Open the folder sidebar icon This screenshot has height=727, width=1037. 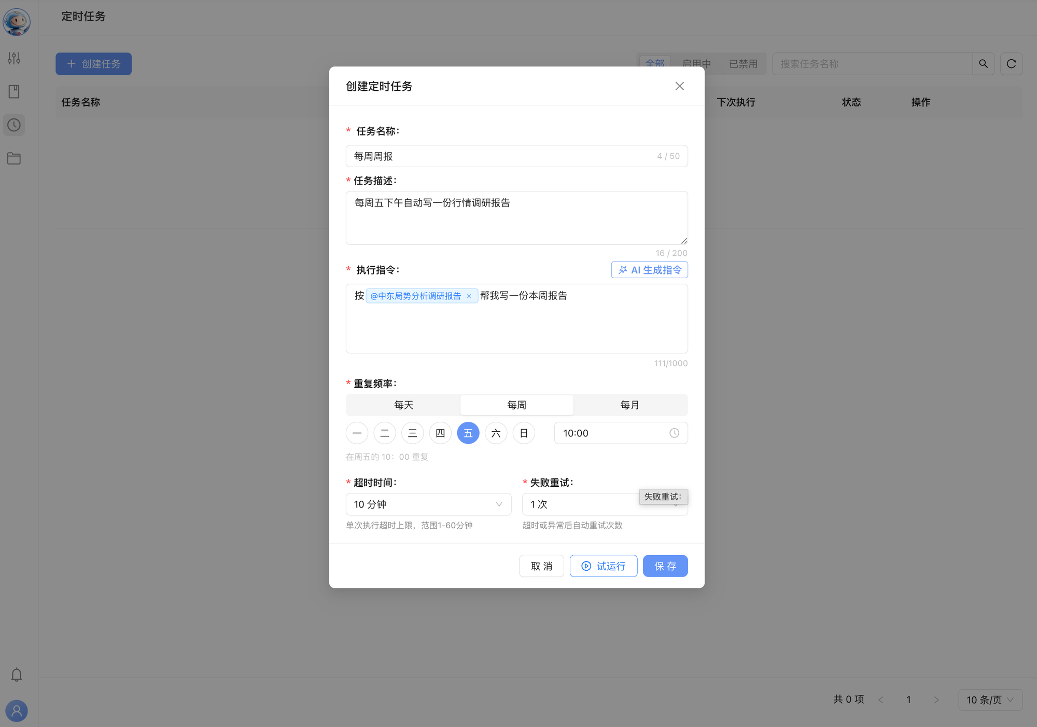pyautogui.click(x=14, y=158)
